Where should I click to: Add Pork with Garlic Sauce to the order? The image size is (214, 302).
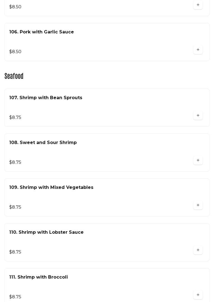coord(198,50)
